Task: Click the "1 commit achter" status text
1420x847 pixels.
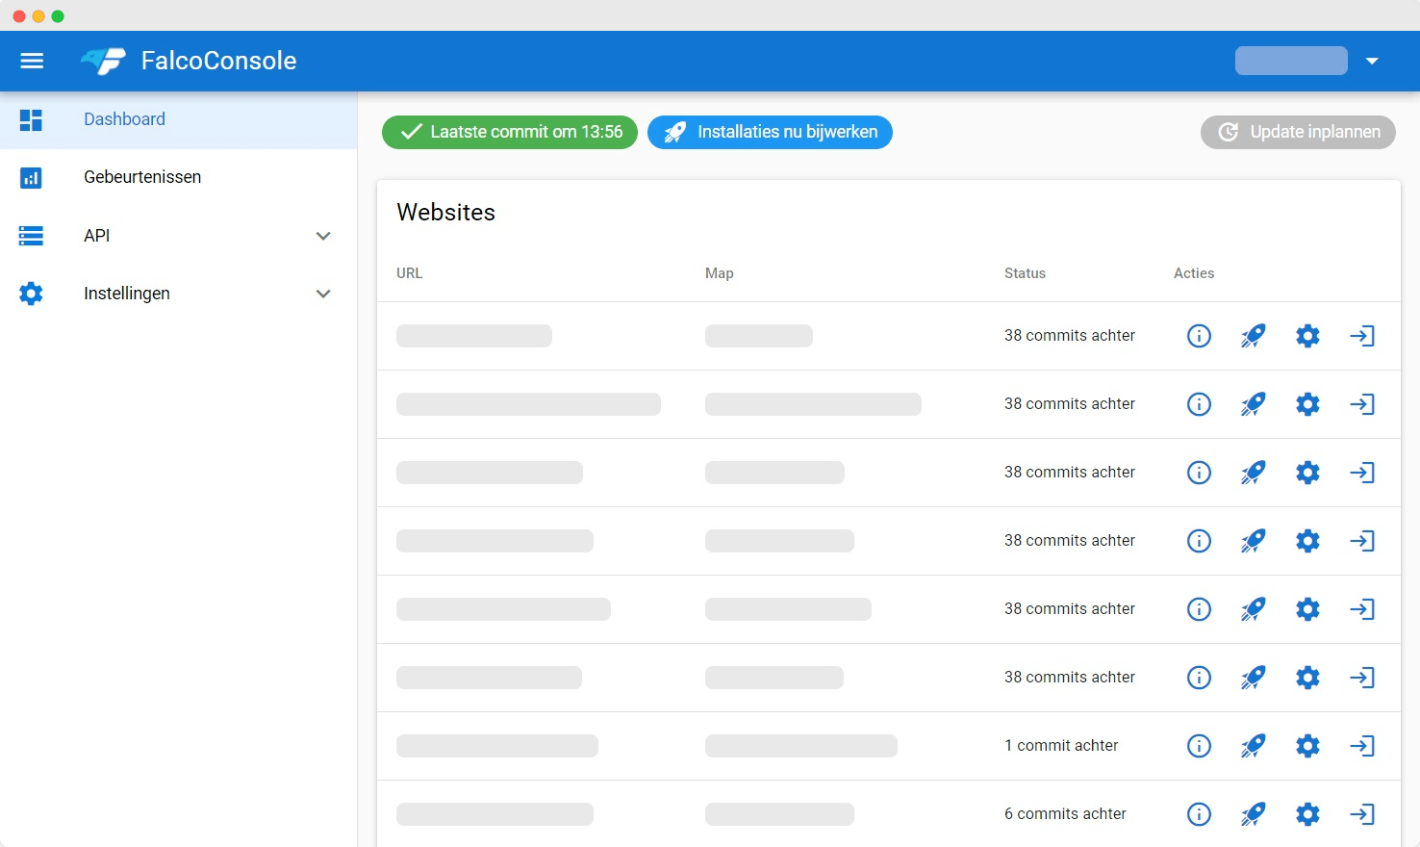Action: 1061,746
